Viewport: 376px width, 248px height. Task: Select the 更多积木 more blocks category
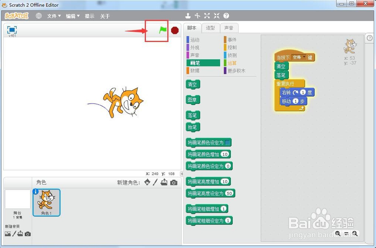pos(235,71)
